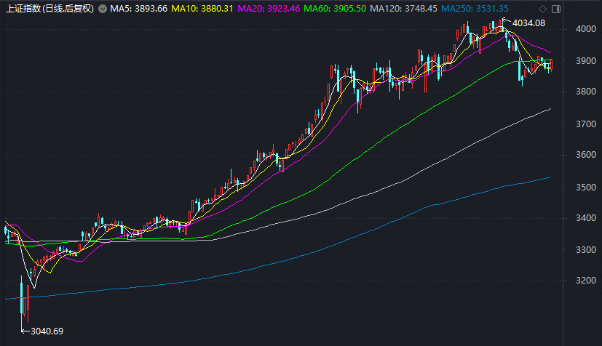Toggle the magenta MA20 indicator label
The height and width of the screenshot is (346, 602).
click(x=269, y=9)
